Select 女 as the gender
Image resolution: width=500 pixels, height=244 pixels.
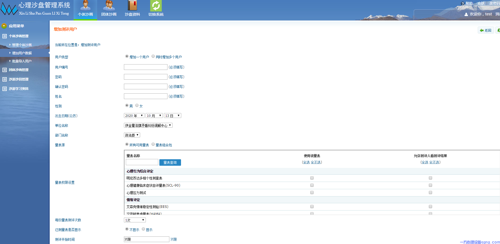(137, 106)
